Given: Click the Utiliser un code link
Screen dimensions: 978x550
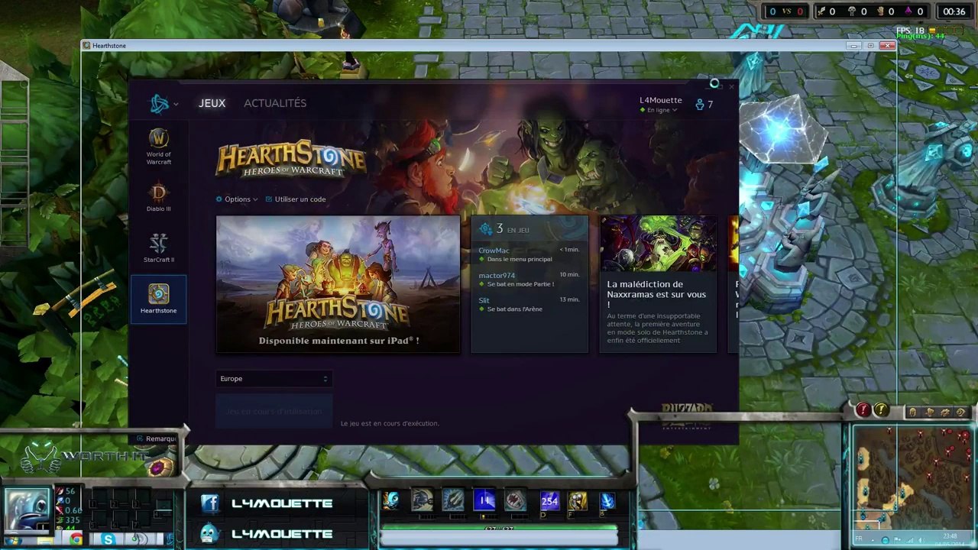Looking at the screenshot, I should [x=296, y=199].
